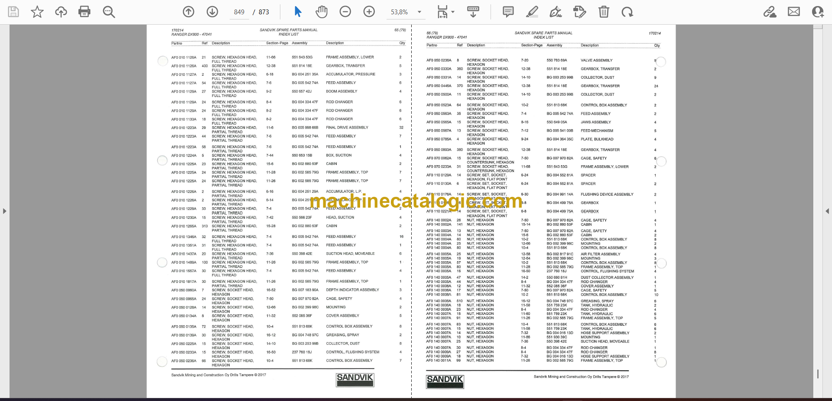This screenshot has width=832, height=401.
Task: Activate the Hand pan tool
Action: click(x=322, y=12)
